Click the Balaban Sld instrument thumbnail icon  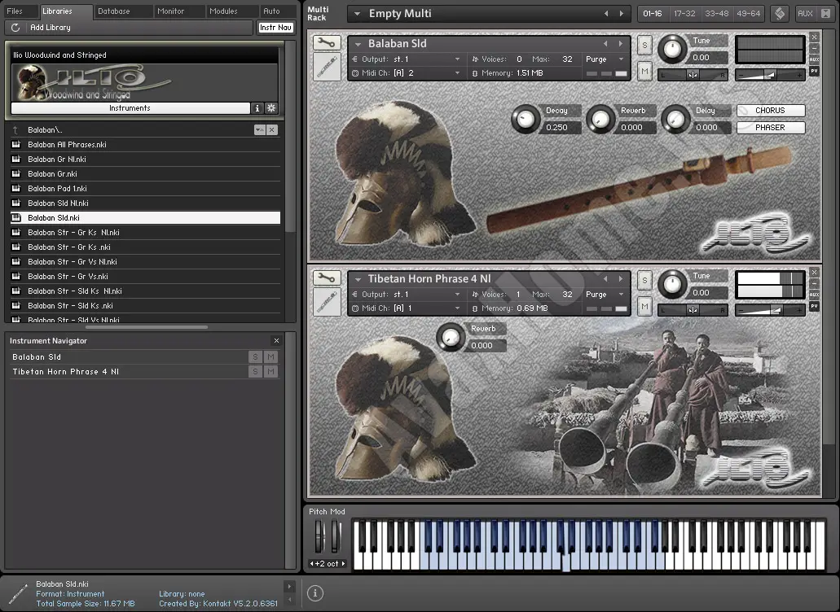click(327, 68)
